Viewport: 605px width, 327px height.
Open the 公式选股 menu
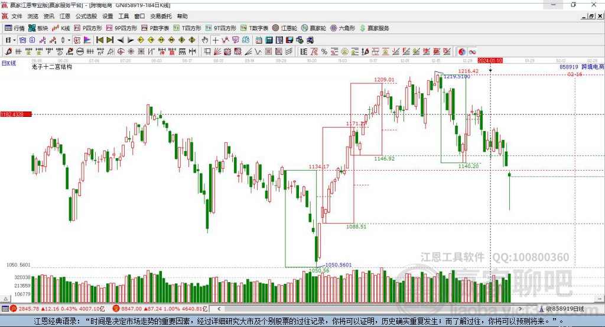tap(86, 16)
